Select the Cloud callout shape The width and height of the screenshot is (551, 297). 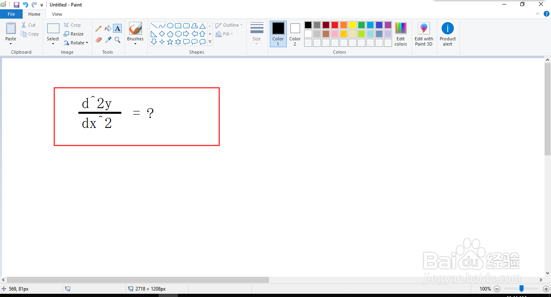202,42
